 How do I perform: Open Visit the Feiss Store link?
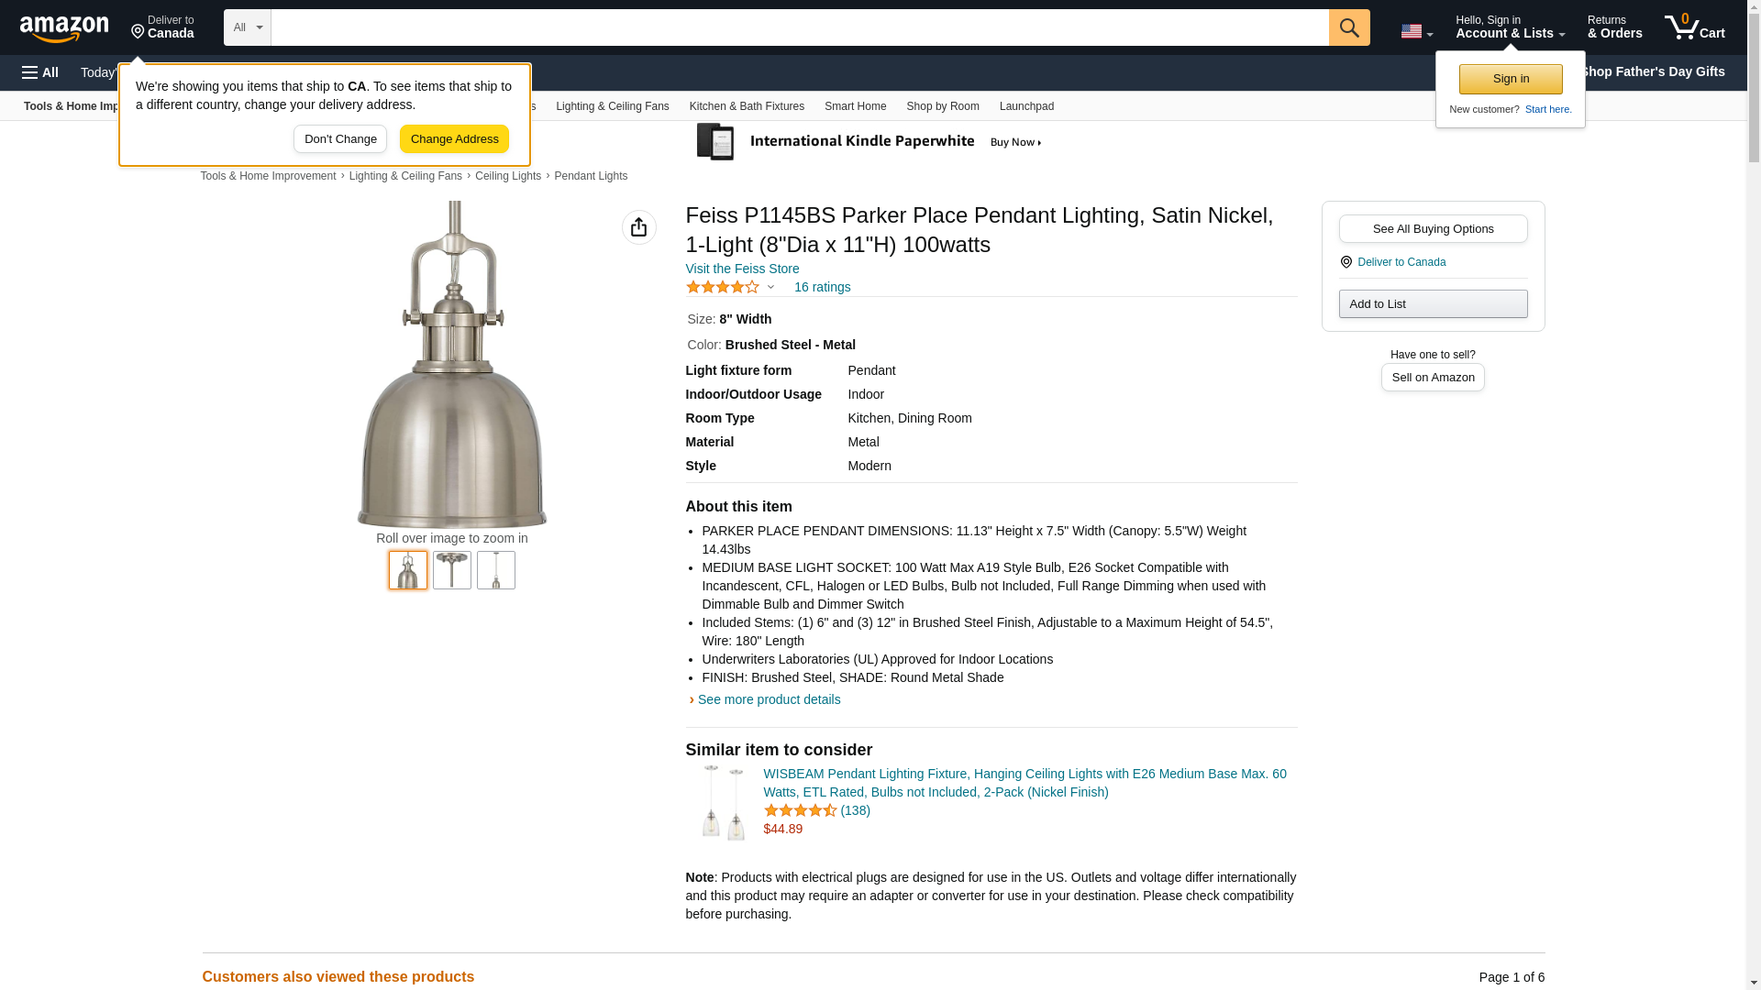(x=742, y=269)
